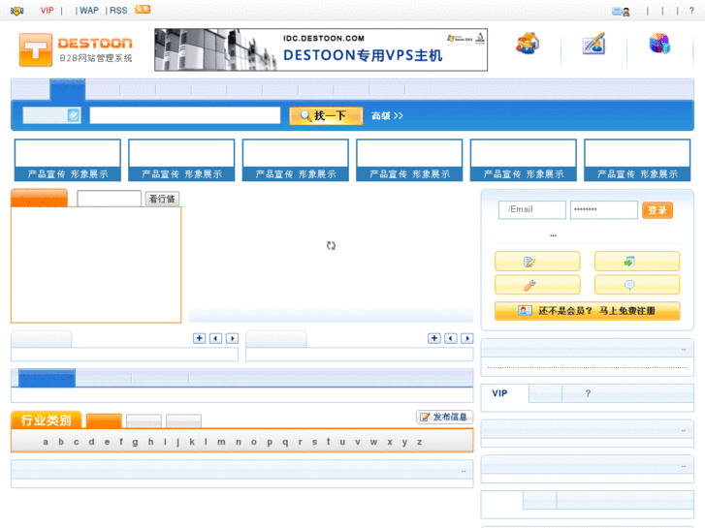Click the pie chart icon in header
The width and height of the screenshot is (705, 528).
[659, 44]
